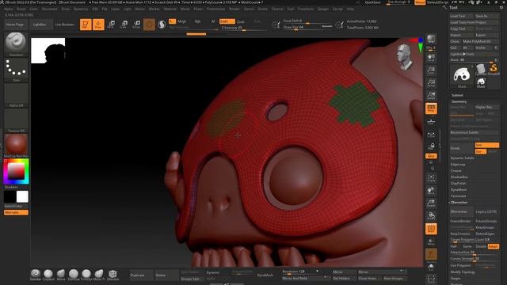This screenshot has height=285, width=507.
Task: Expand the DynaMesh section
Action: coord(458,190)
